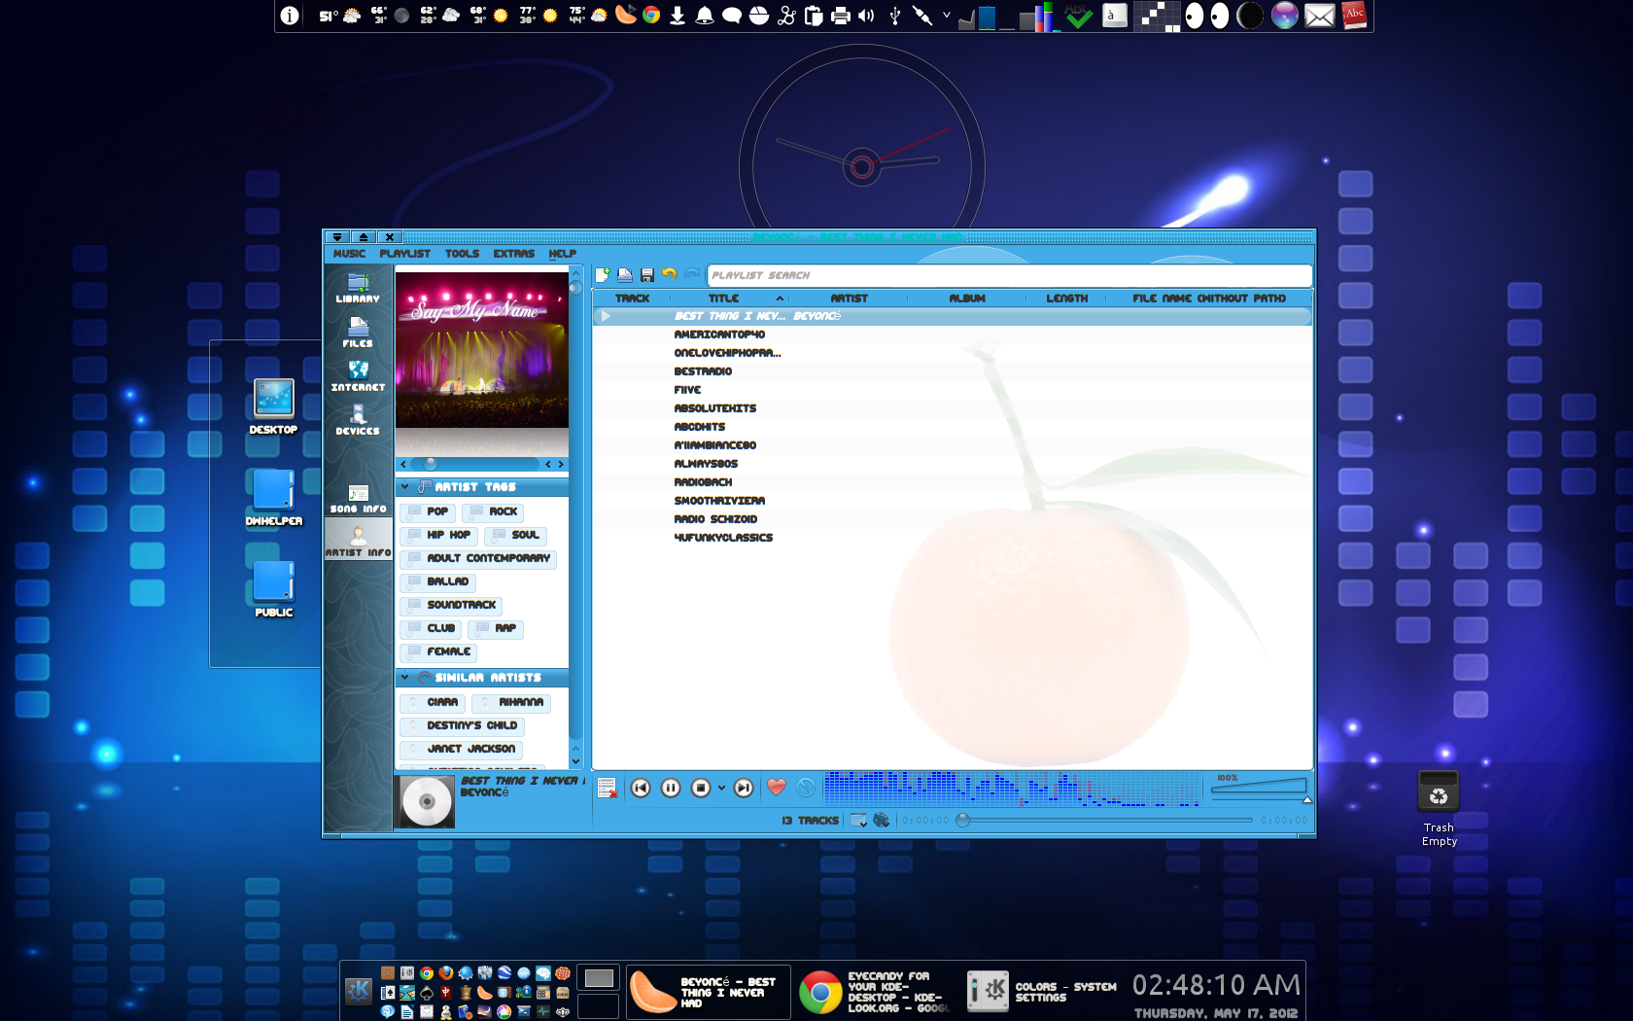Image resolution: width=1633 pixels, height=1021 pixels.
Task: Click the load playlist icon
Action: (625, 275)
